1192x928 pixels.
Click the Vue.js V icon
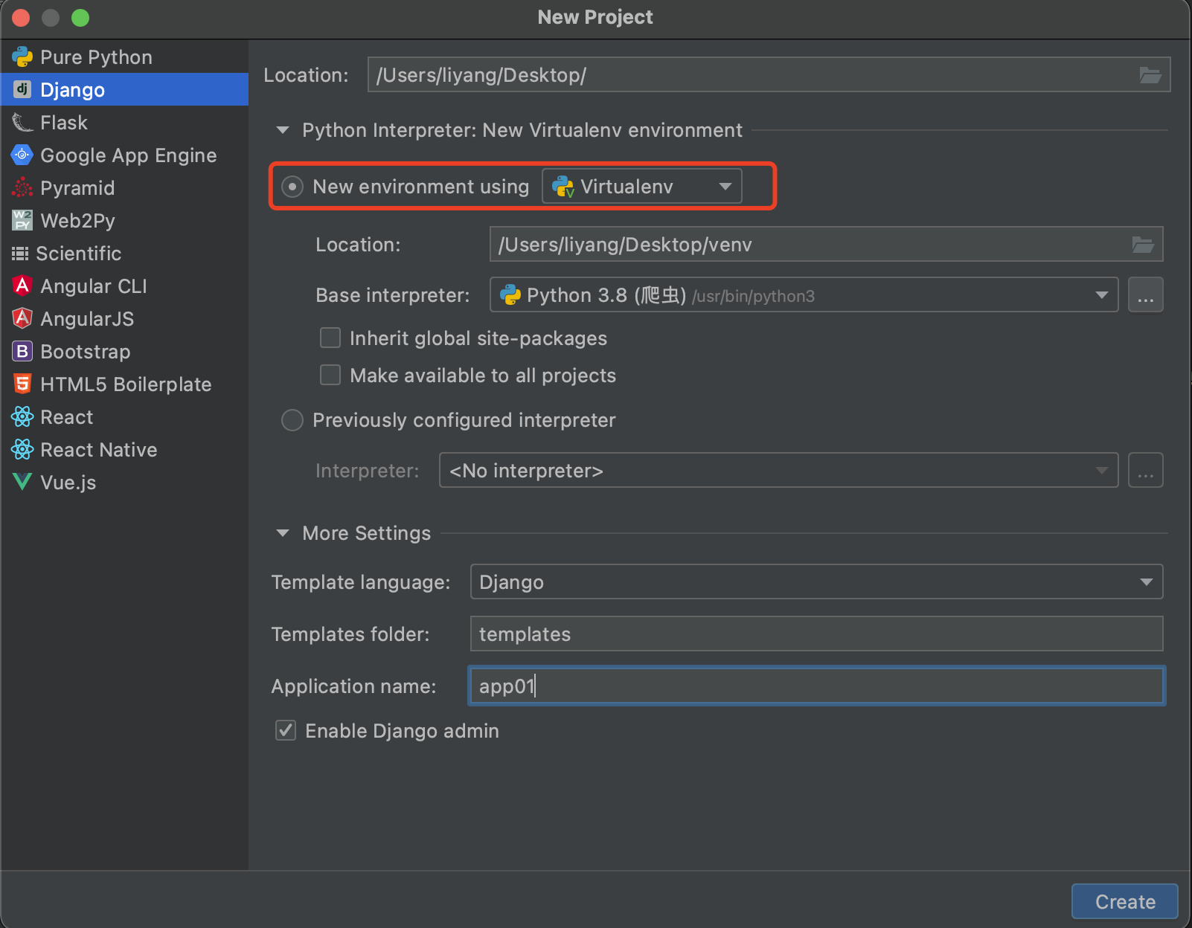(22, 482)
